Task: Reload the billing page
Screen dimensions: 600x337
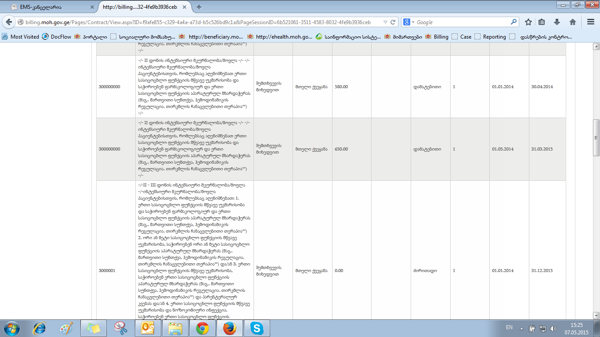Action: (393, 22)
